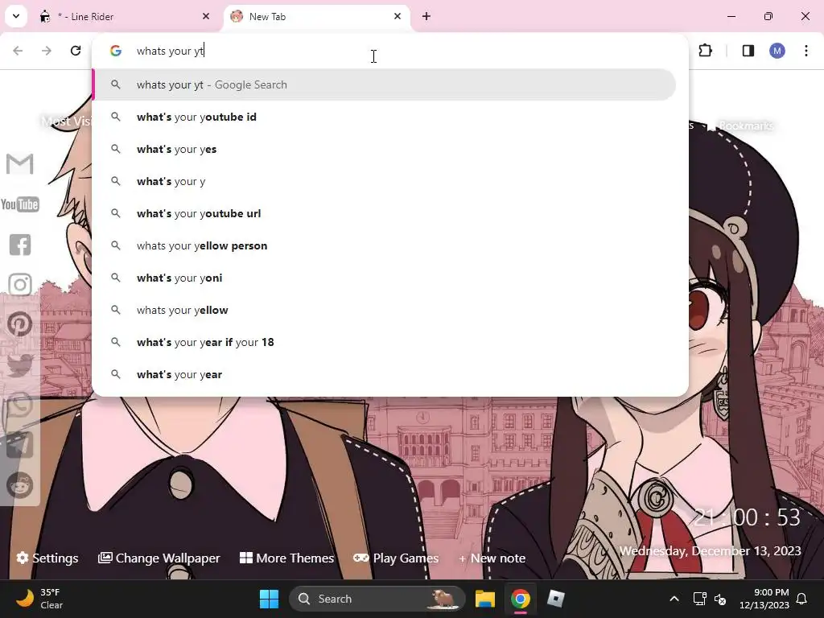Open a new browser tab with plus
Image resolution: width=824 pixels, height=618 pixels.
[426, 16]
